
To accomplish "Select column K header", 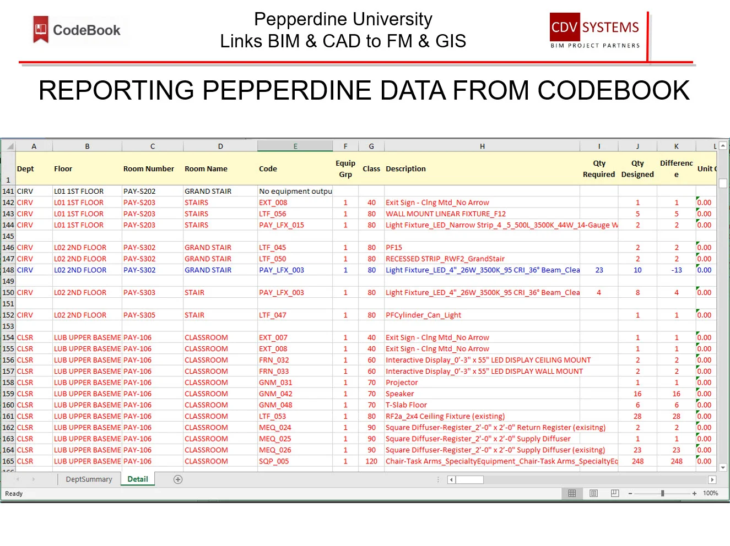I will coord(676,146).
